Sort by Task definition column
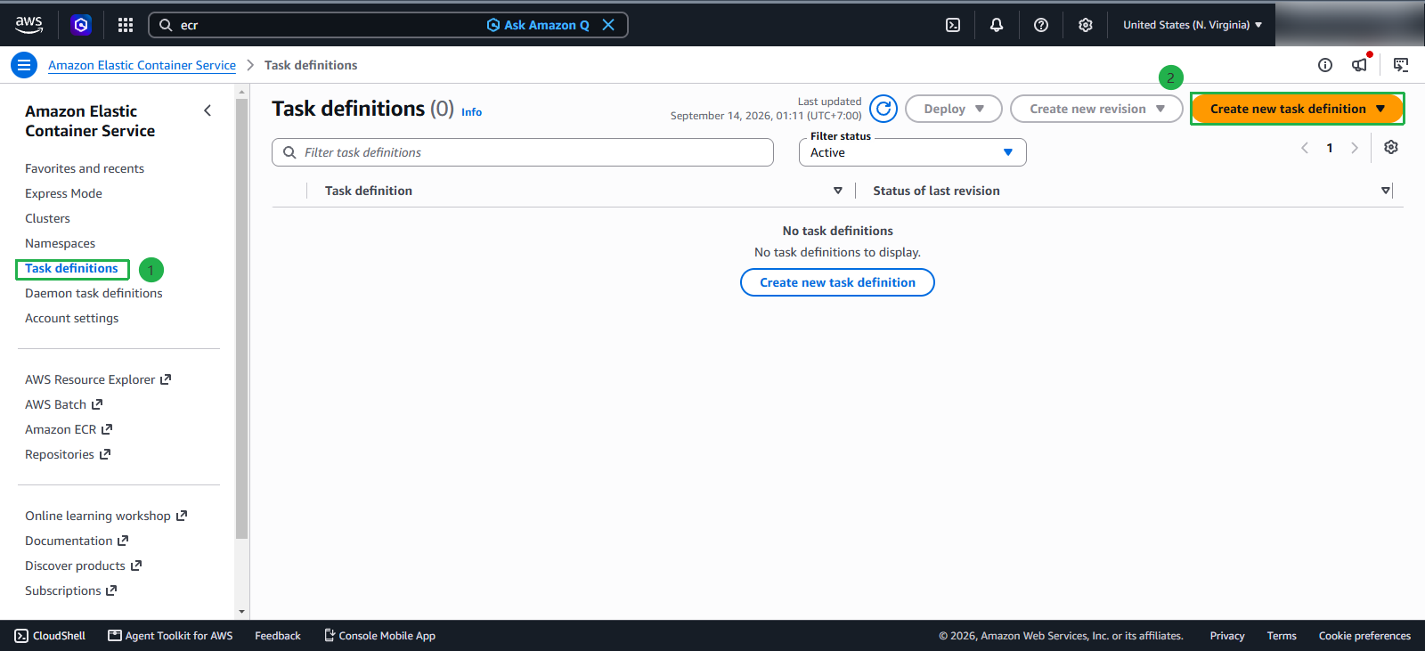This screenshot has height=651, width=1425. [837, 191]
